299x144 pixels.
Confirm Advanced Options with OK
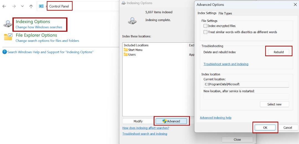pos(265,128)
